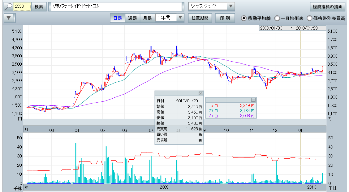The height and width of the screenshot is (192, 349).
Task: Close the price detail popup panel
Action: click(x=200, y=93)
